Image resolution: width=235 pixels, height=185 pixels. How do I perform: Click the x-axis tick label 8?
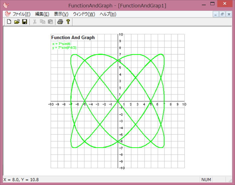click(x=171, y=104)
